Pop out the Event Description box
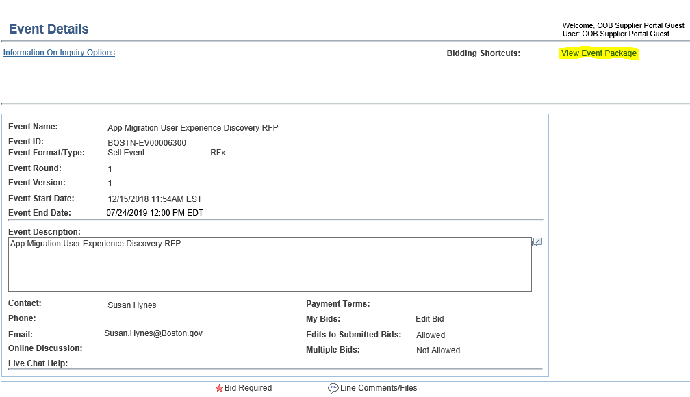 537,242
